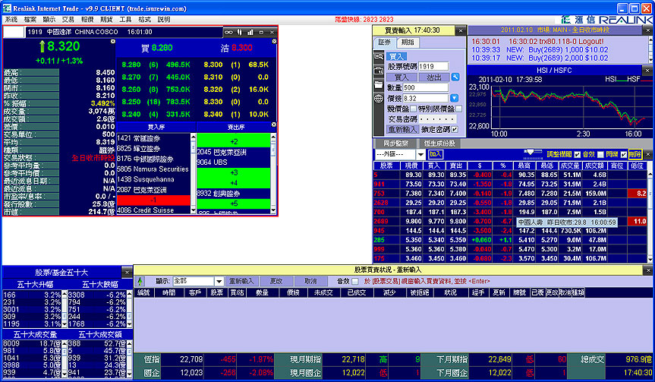Open the bar chart icon in quote header
The image size is (655, 382).
(x=250, y=32)
